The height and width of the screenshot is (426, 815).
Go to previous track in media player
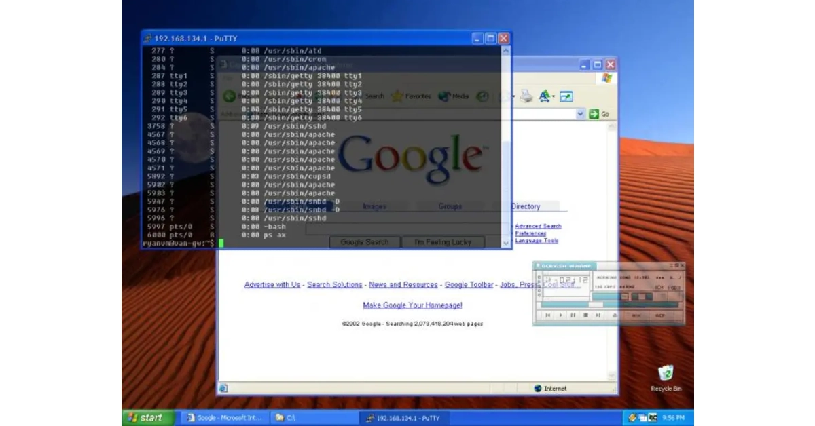point(548,315)
